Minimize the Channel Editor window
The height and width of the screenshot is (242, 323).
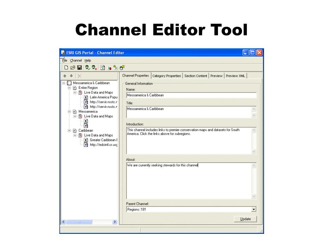click(x=245, y=53)
